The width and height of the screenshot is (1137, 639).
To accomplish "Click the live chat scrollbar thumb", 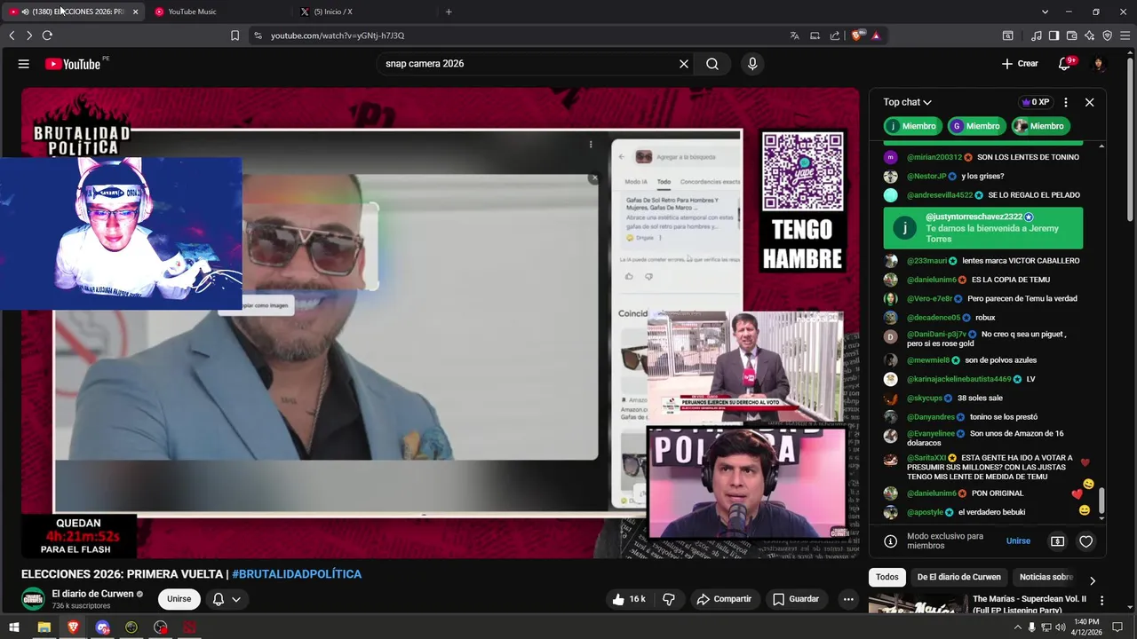I will 1101,501.
